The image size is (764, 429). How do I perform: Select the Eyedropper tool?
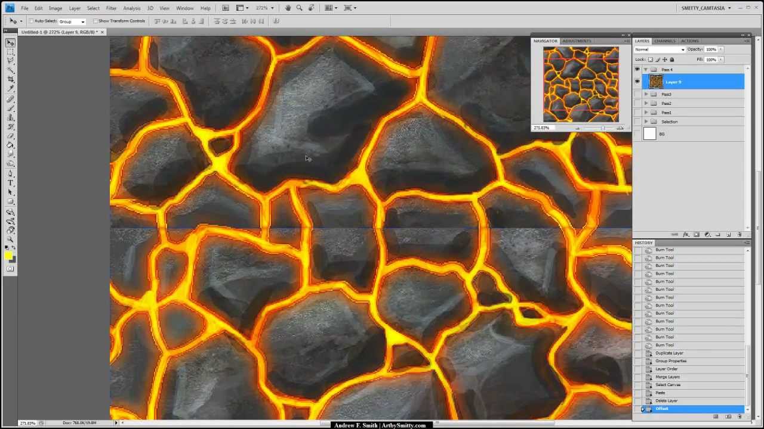click(x=11, y=88)
